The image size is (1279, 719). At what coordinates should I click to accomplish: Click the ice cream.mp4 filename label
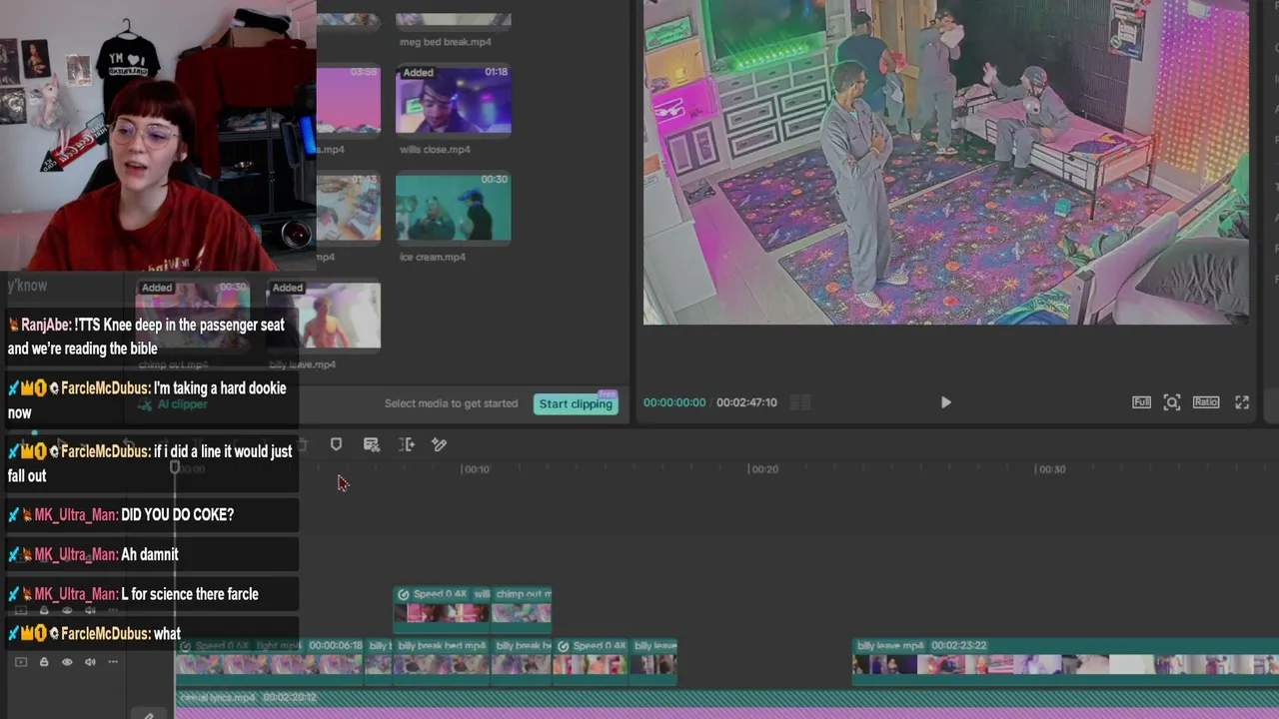pyautogui.click(x=433, y=257)
